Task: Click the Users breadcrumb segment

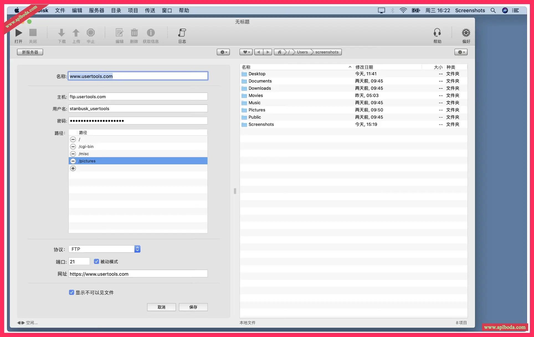Action: point(302,52)
